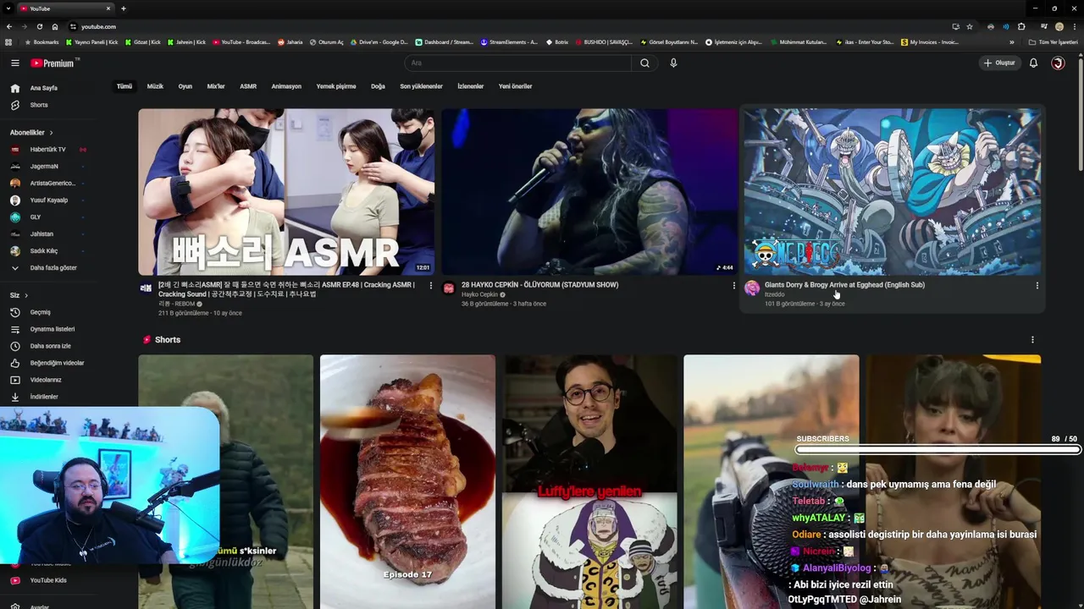Open the YouTube hamburger guide menu
1084x609 pixels.
(14, 63)
